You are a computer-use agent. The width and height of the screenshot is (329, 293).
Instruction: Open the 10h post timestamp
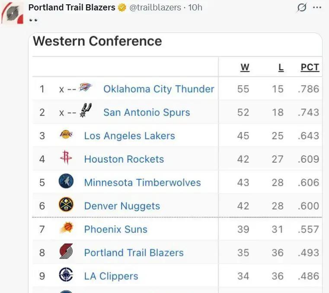(x=195, y=7)
